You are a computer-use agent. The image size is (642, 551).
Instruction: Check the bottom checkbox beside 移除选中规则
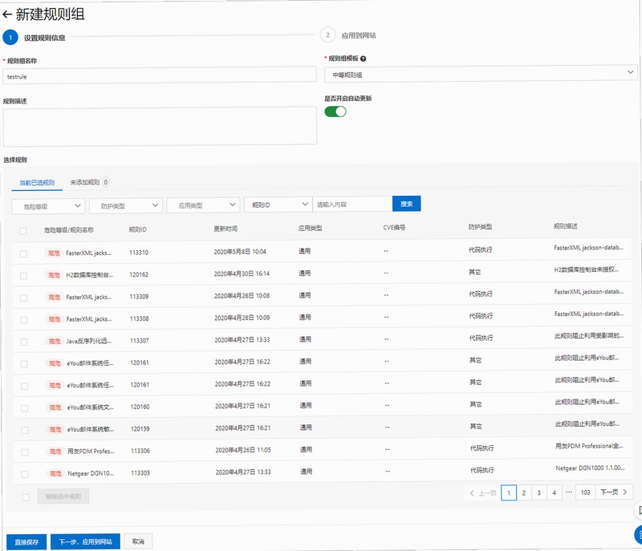[x=26, y=497]
